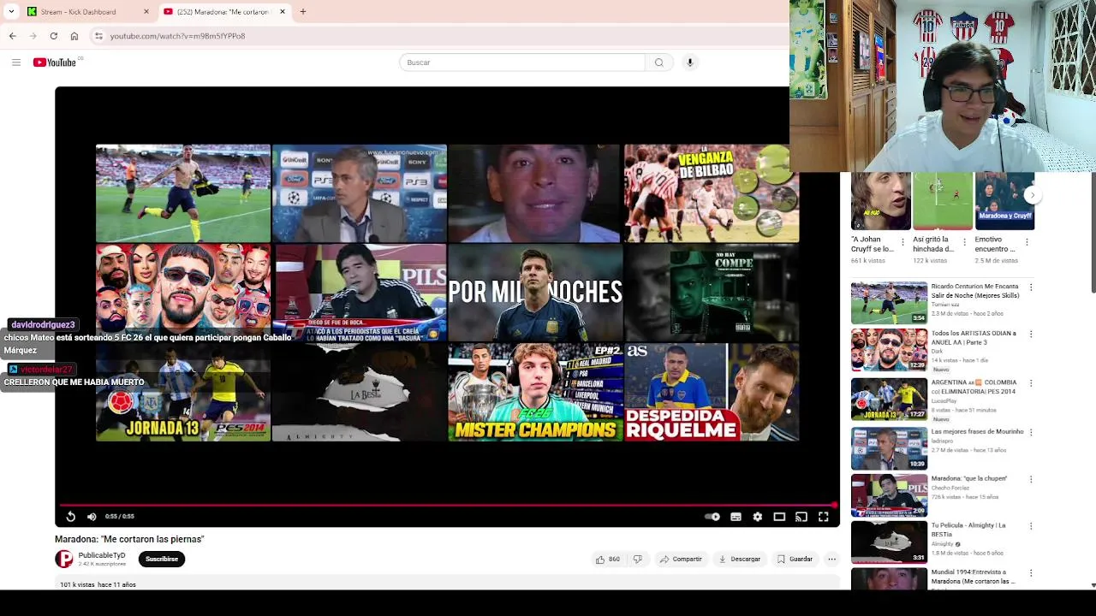The image size is (1096, 616).
Task: Close the Maradona YouTube tab
Action: pyautogui.click(x=282, y=12)
